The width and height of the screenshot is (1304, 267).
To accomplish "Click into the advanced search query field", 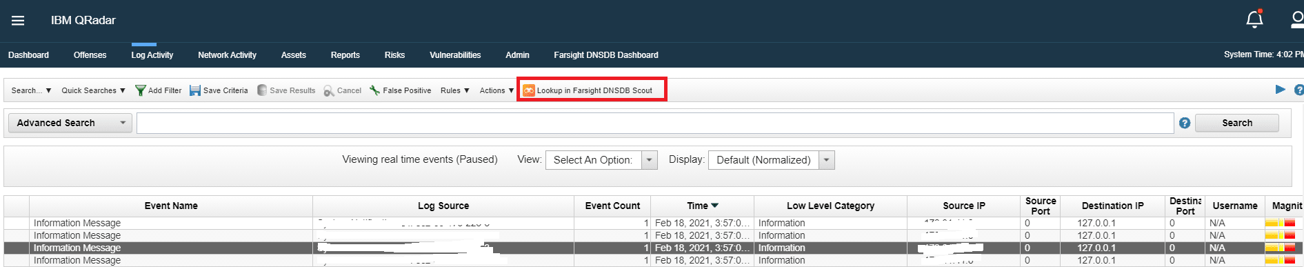I will click(655, 123).
